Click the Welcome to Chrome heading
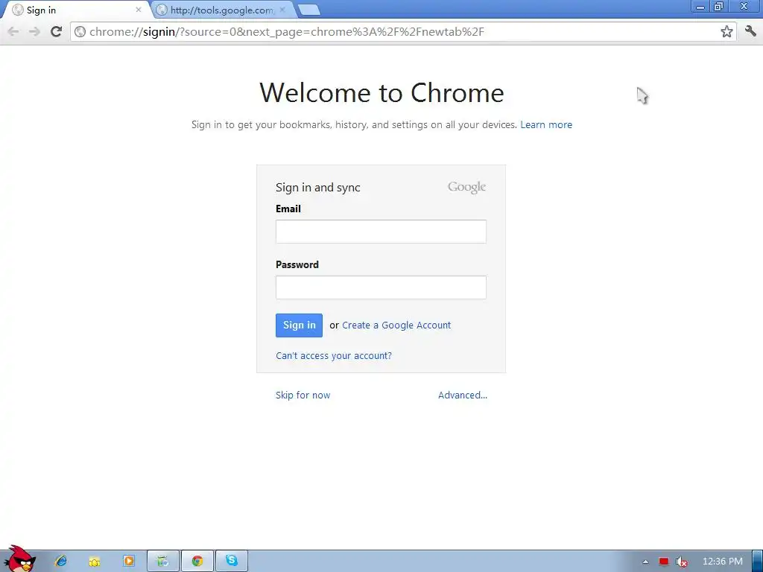 click(x=381, y=92)
